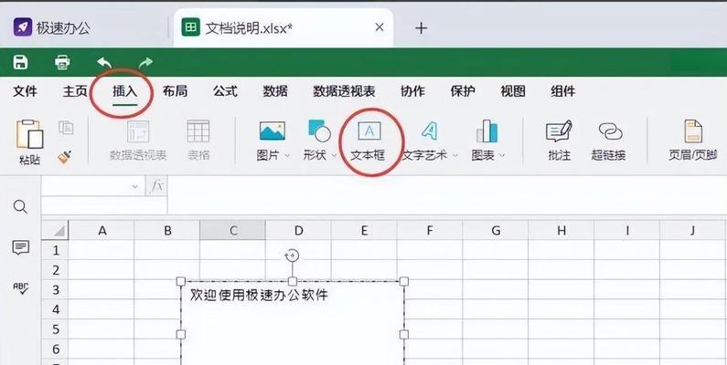Add a comment with 批注 icon
Screen dimensions: 727x365
pos(559,131)
